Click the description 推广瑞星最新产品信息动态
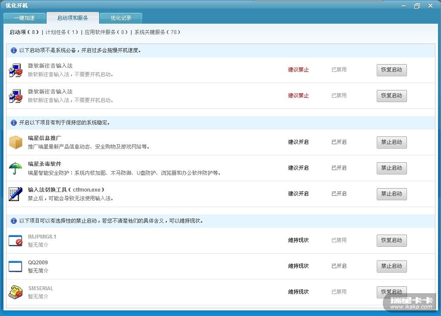 [88, 147]
